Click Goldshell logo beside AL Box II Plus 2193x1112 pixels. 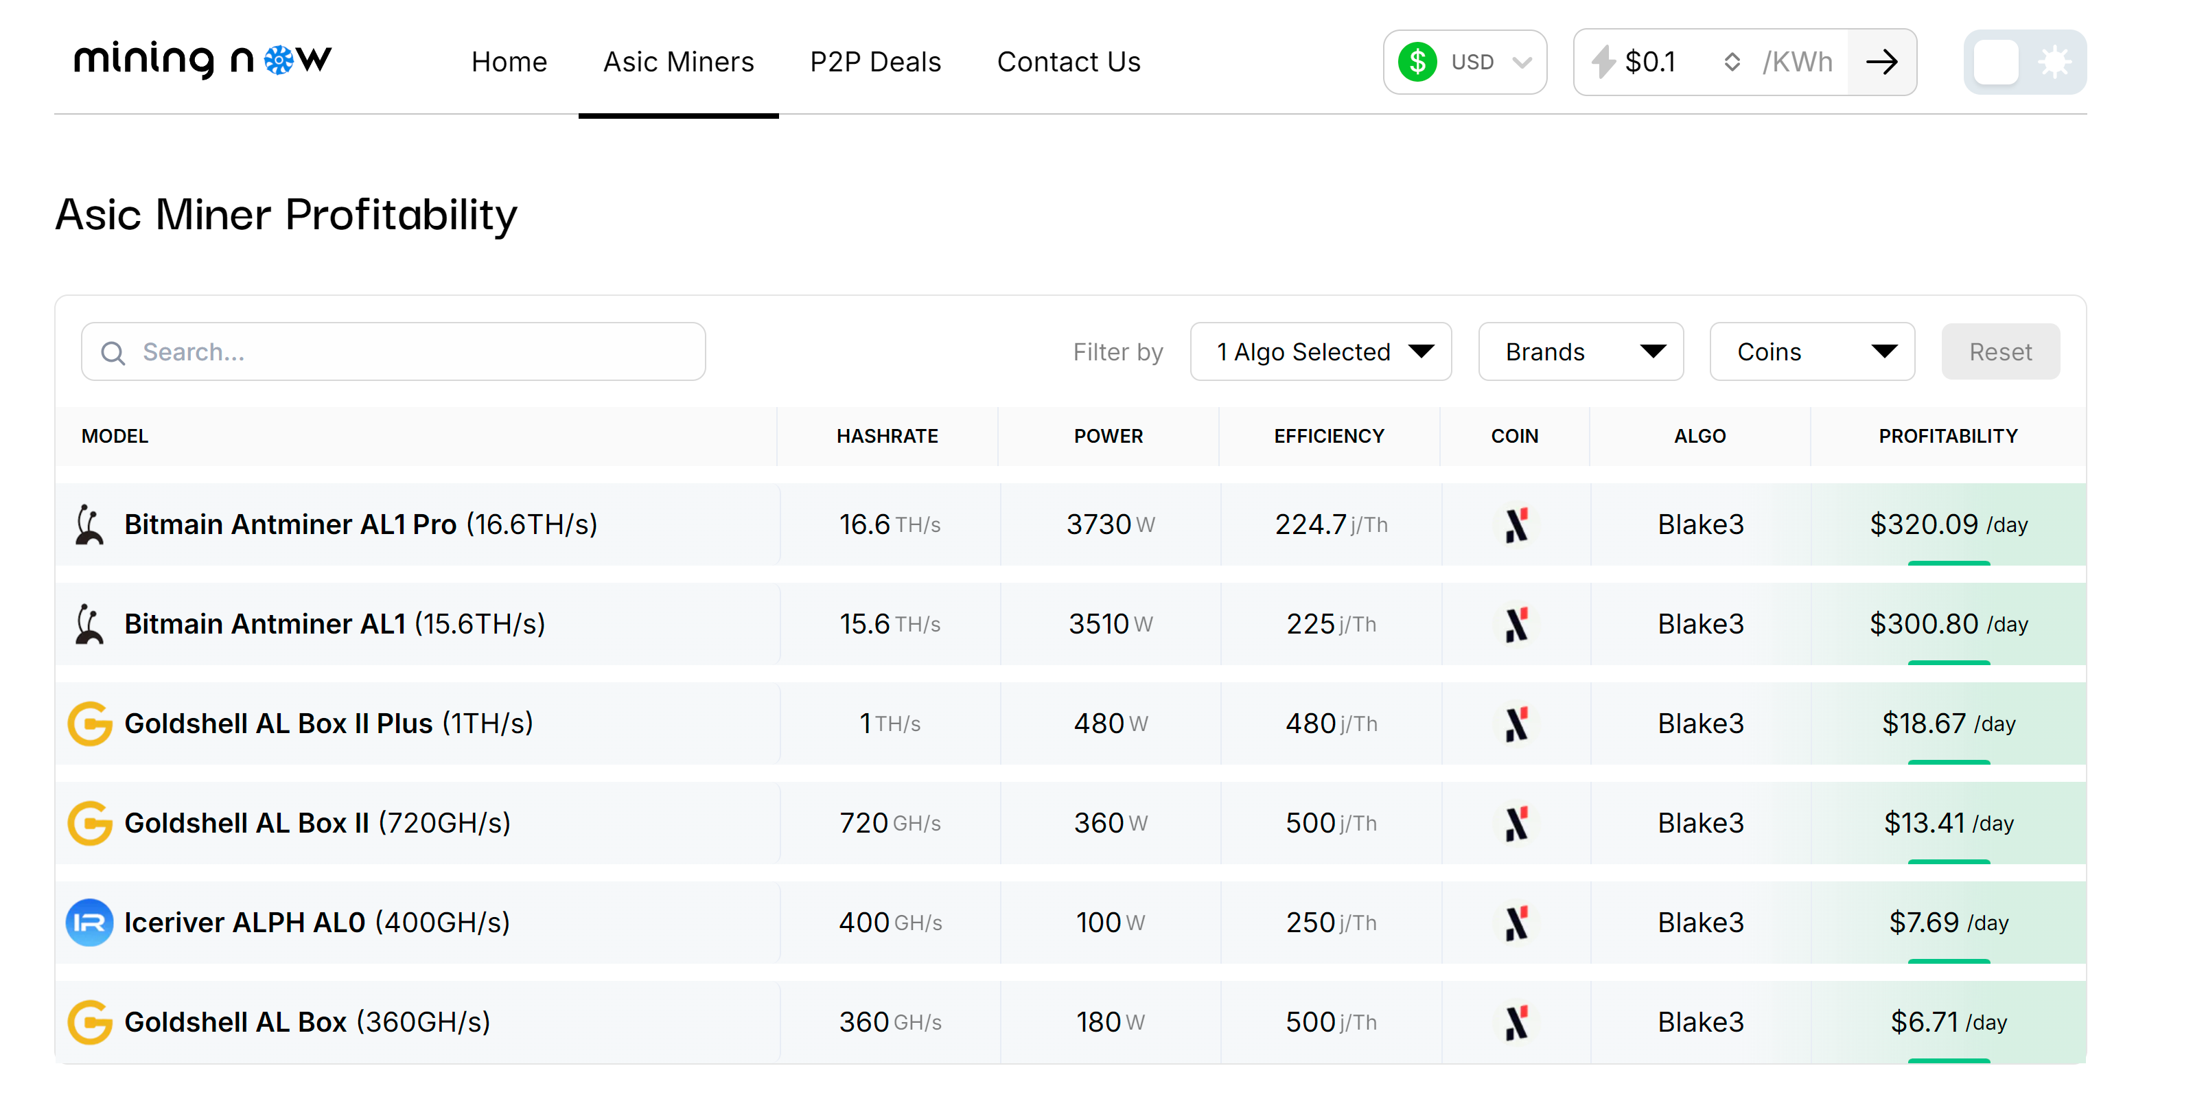coord(89,723)
